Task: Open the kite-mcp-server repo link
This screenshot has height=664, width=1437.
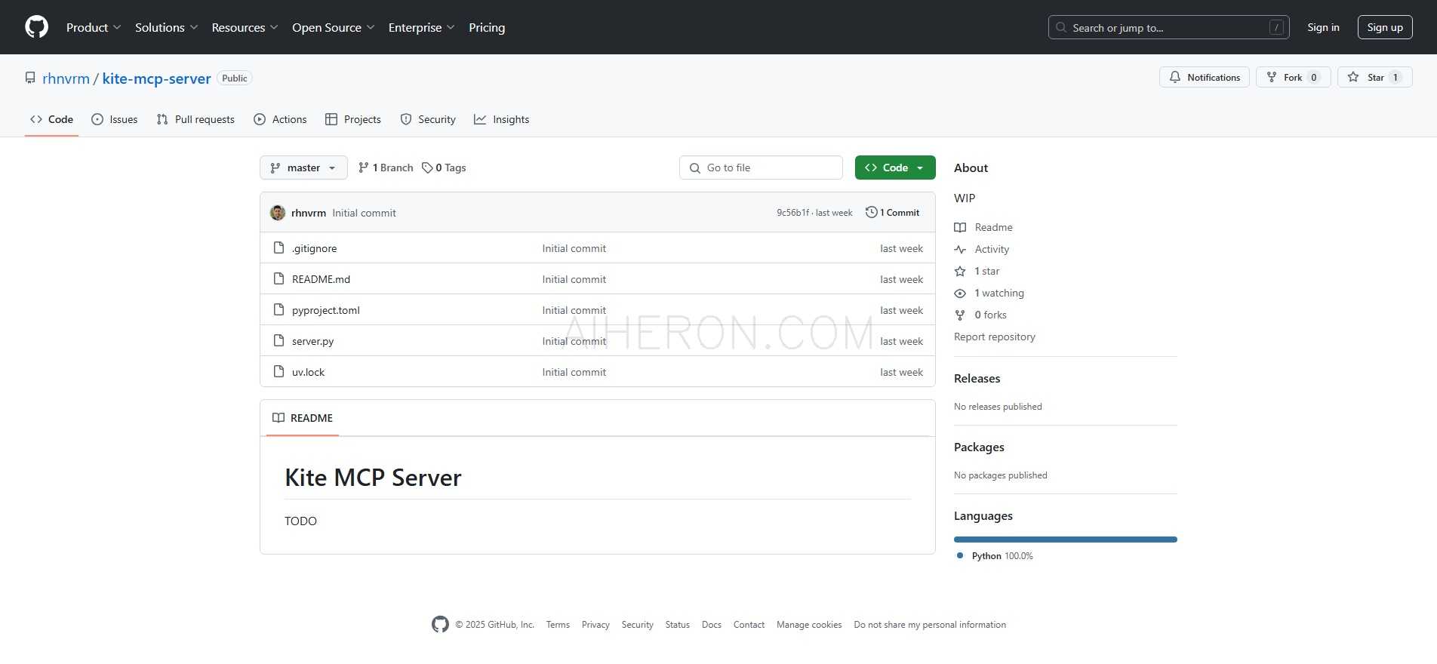Action: pos(156,78)
